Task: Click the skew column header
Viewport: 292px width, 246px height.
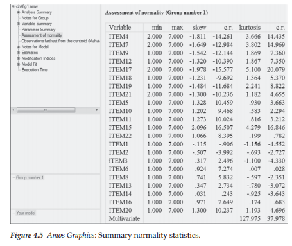Action: (x=200, y=28)
